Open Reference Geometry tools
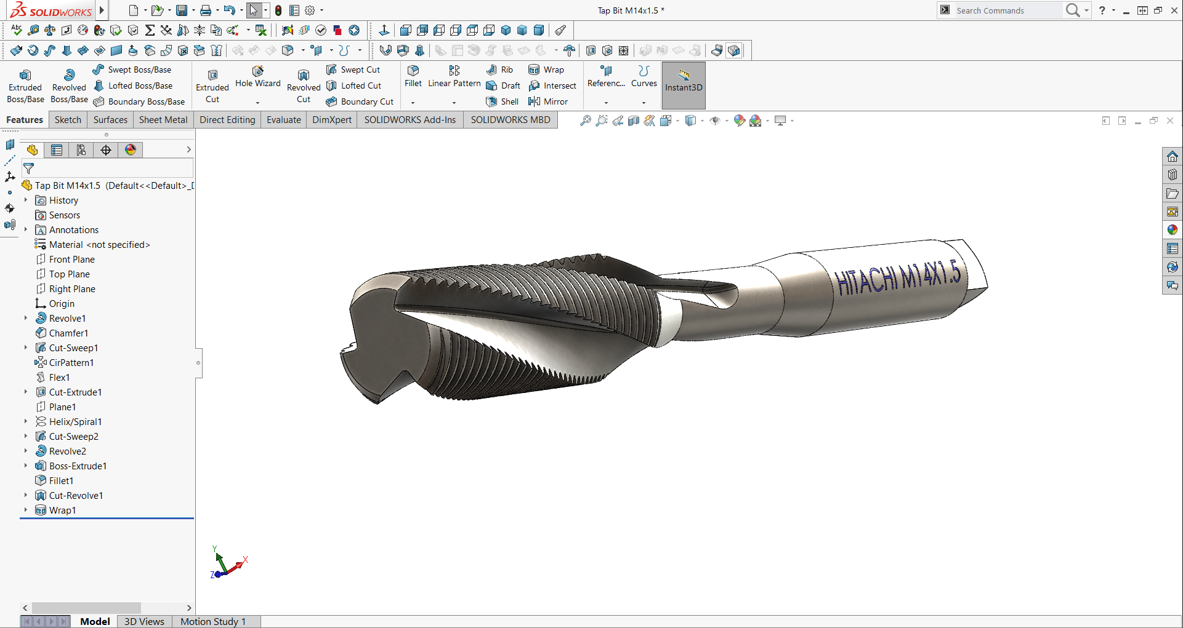The width and height of the screenshot is (1183, 628). tap(606, 77)
